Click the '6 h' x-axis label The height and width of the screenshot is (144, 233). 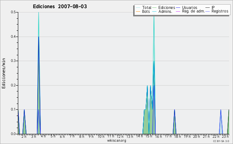[x=62, y=137]
